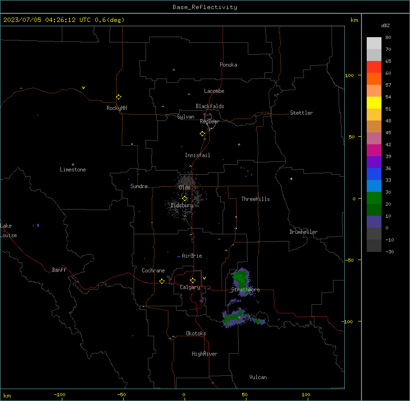Click the yellow V marker east of Calgary
This screenshot has height=401, width=410.
pyautogui.click(x=204, y=278)
